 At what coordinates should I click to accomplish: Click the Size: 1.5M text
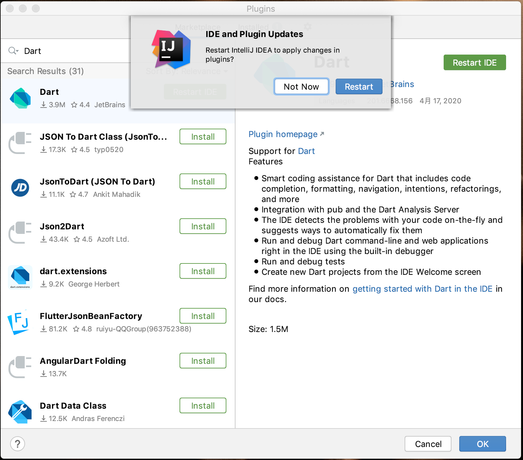tap(268, 329)
